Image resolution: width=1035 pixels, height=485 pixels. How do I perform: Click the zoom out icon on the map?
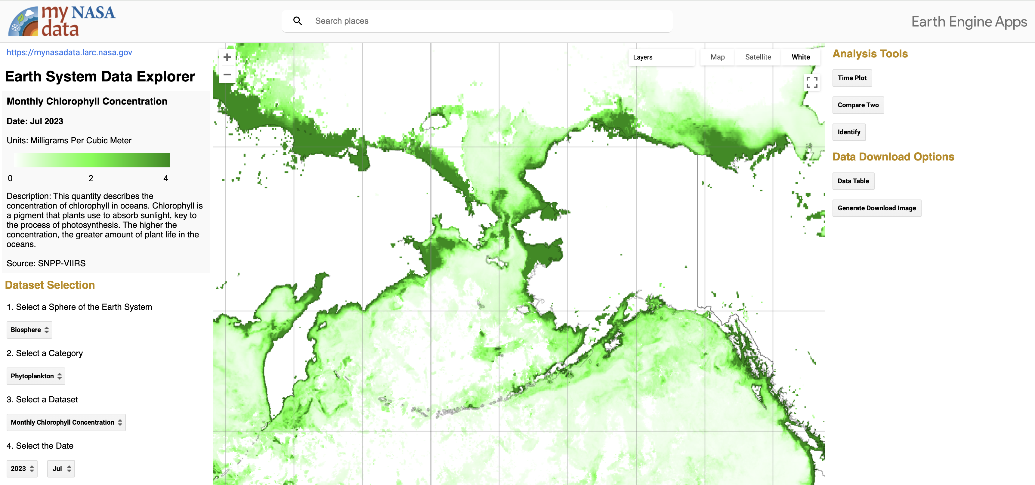tap(227, 75)
